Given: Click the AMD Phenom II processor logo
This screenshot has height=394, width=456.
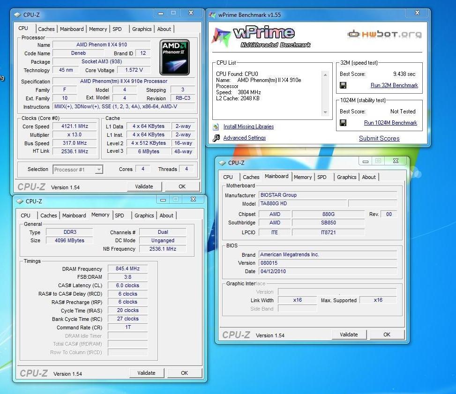Looking at the screenshot, I should coord(174,57).
